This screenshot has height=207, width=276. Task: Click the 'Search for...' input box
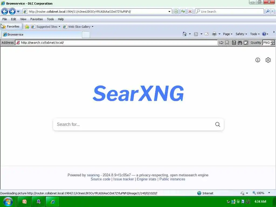click(134, 125)
